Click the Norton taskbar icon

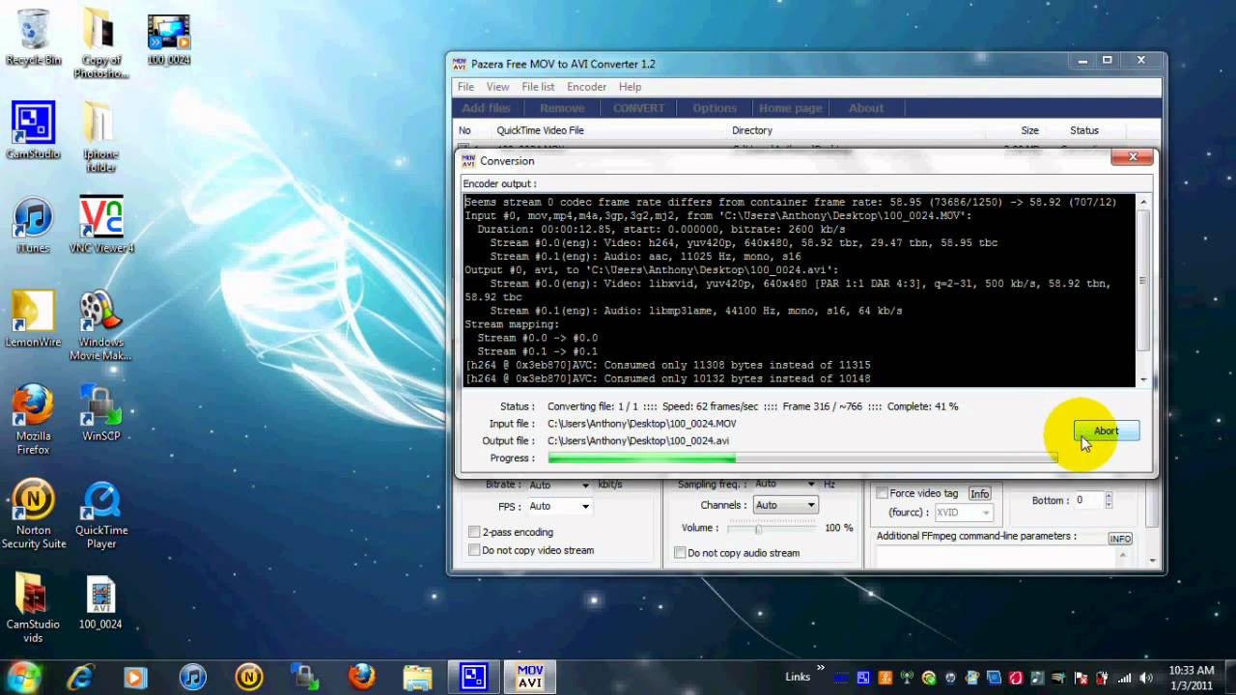click(x=248, y=677)
